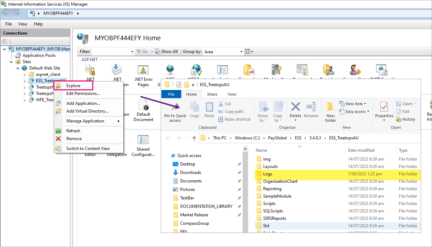This screenshot has width=432, height=247.
Task: Create a New folder in Explorer
Action: point(330,111)
